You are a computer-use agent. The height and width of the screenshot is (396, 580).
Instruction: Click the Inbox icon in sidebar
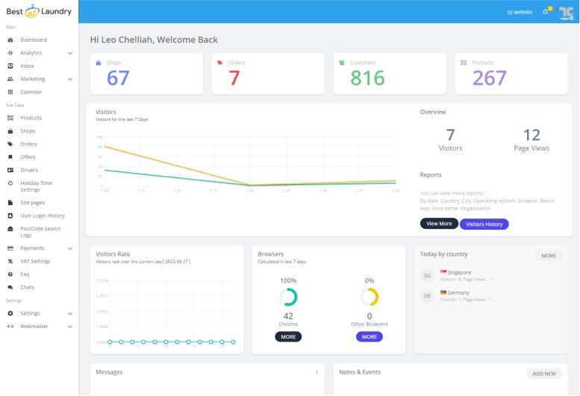click(x=10, y=66)
